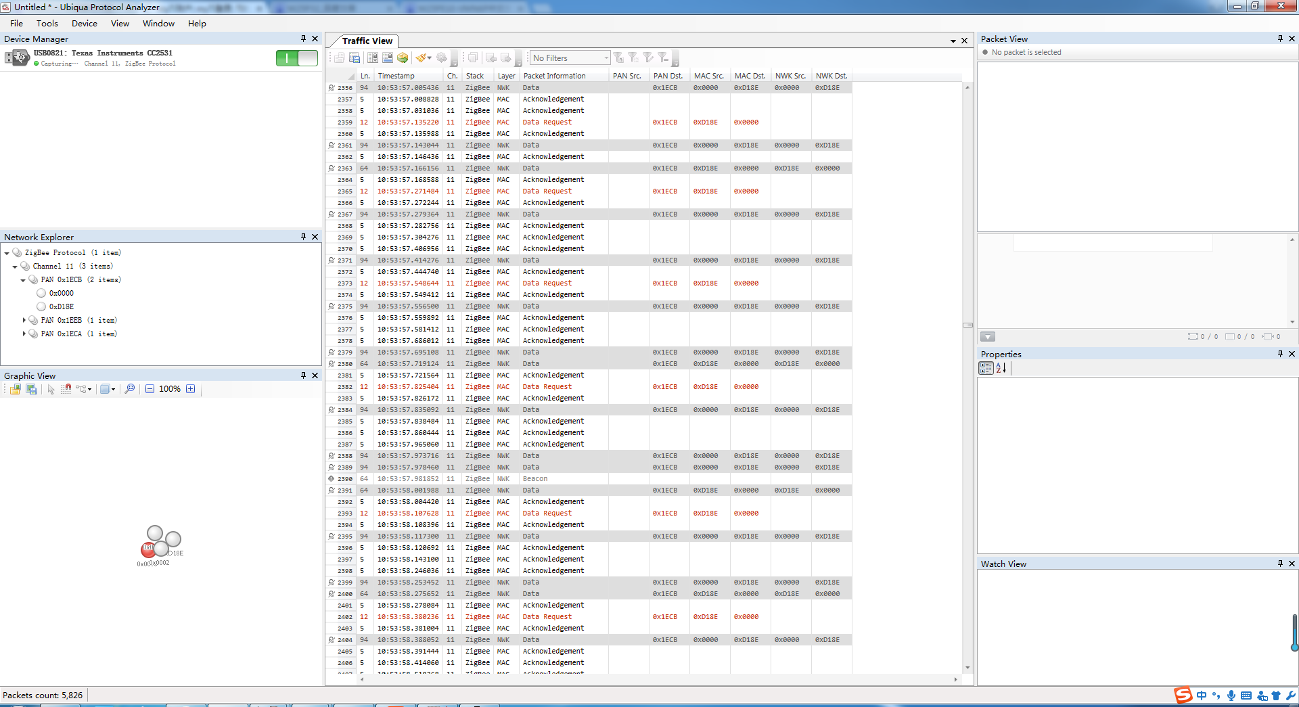Sort properties alphabetically with A-Z icon
The image size is (1299, 707).
[1001, 368]
